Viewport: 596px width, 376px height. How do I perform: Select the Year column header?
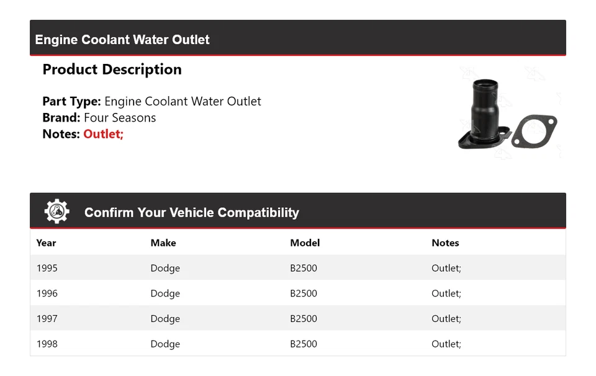point(46,243)
